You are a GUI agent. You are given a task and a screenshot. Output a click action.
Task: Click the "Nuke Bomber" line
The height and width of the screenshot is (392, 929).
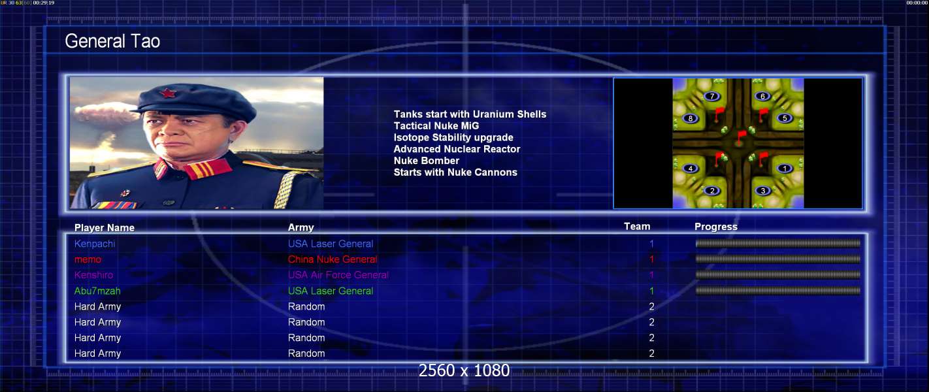click(x=427, y=161)
